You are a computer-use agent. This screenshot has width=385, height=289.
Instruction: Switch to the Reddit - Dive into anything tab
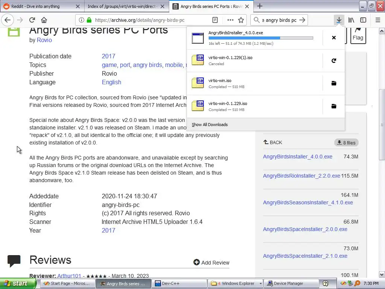tap(42, 6)
